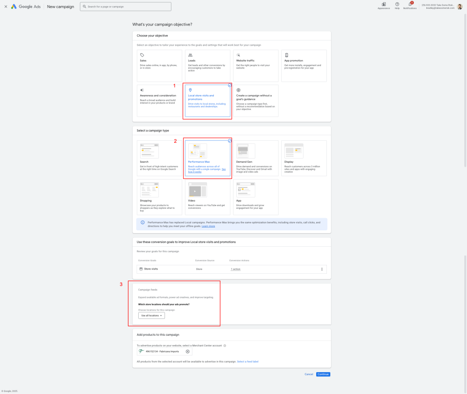Click the checkmark on Local store visits card
This screenshot has width=467, height=394.
(x=230, y=85)
